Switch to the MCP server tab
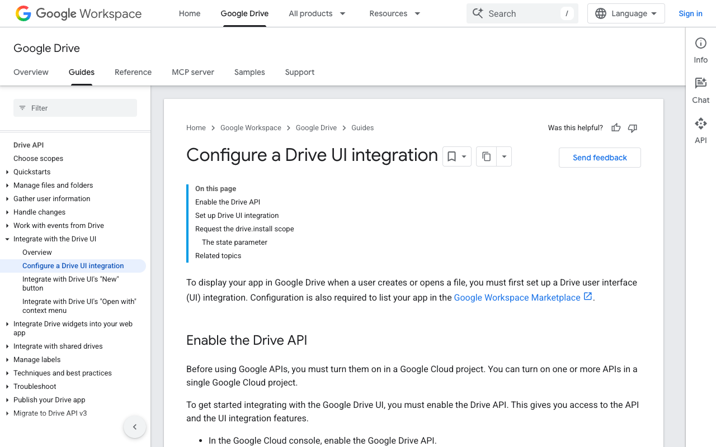 click(193, 72)
